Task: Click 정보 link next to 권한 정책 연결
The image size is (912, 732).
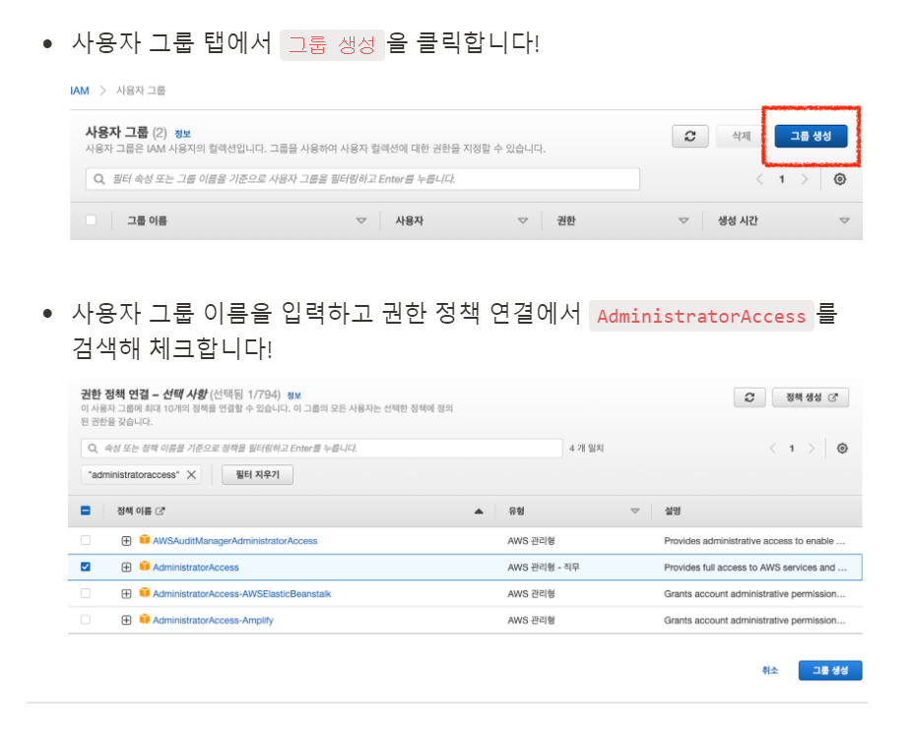Action: point(294,396)
